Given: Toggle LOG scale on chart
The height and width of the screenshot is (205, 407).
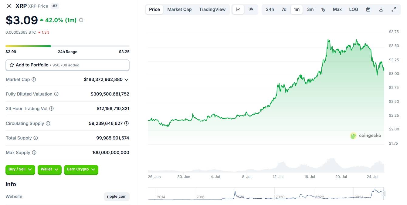Looking at the screenshot, I should click(x=354, y=9).
